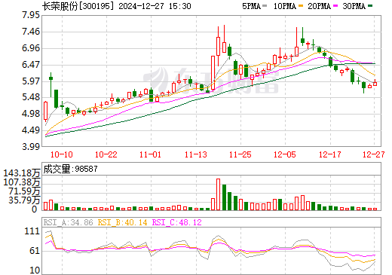The image size is (392, 275).
Task: Click the 10 RSI axis label
Action: pos(35,270)
